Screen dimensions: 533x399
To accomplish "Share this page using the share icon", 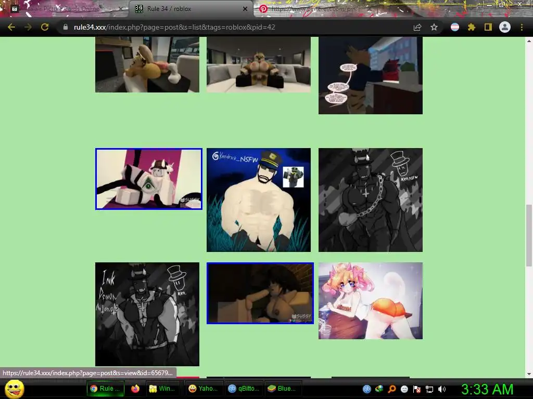I will 417,27.
